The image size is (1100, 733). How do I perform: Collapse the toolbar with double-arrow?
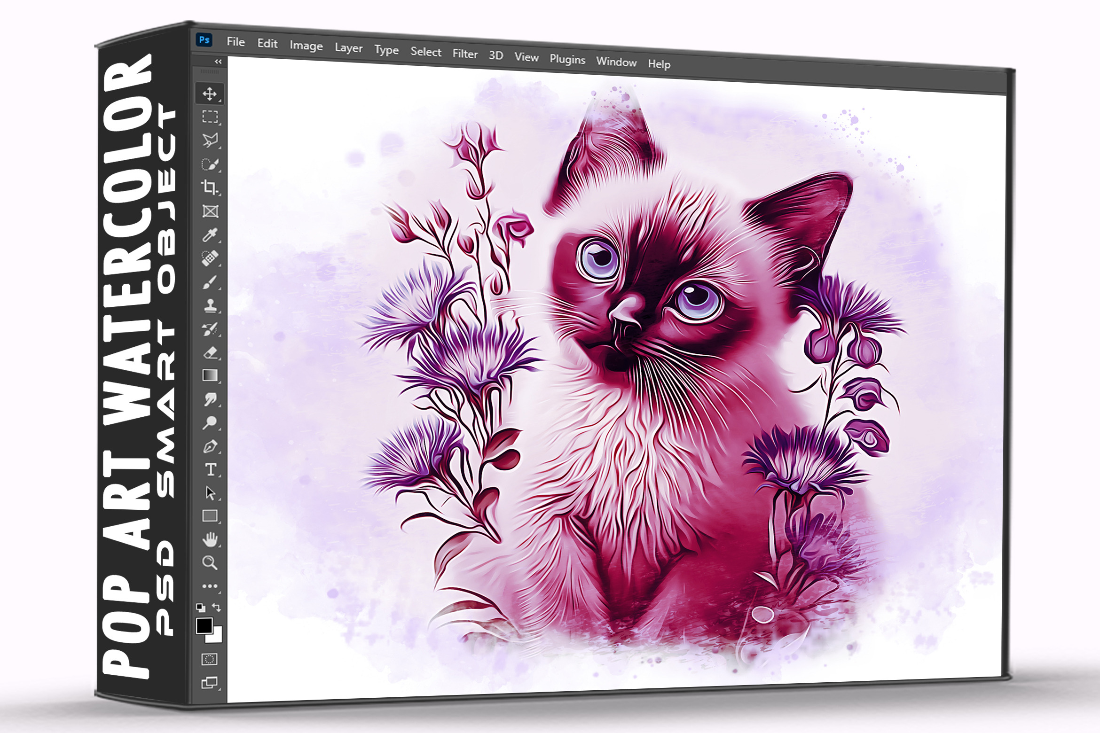218,62
